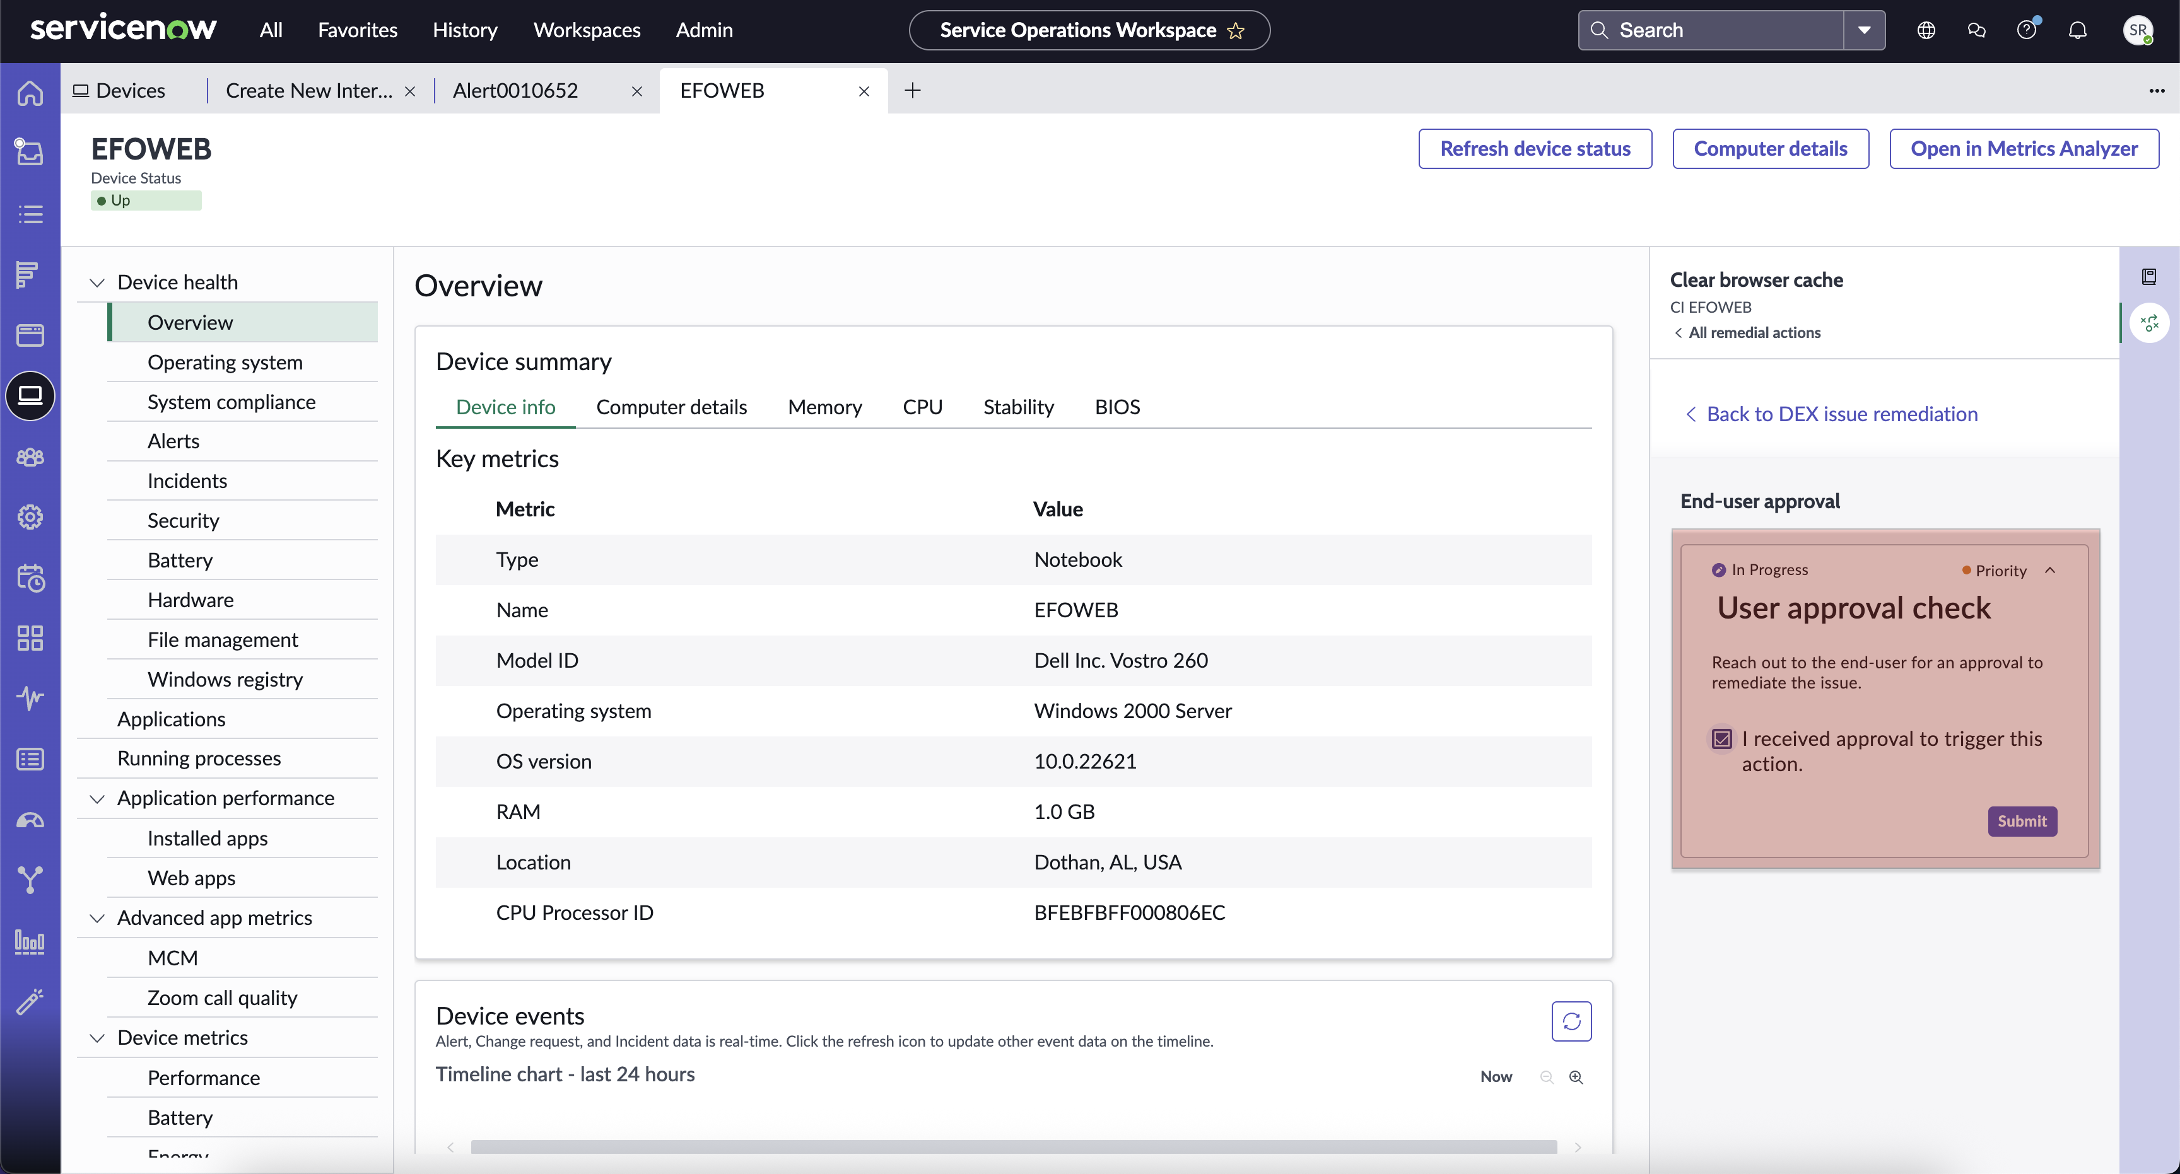This screenshot has height=1174, width=2180.
Task: Open the chat conversations icon
Action: coord(1977,30)
